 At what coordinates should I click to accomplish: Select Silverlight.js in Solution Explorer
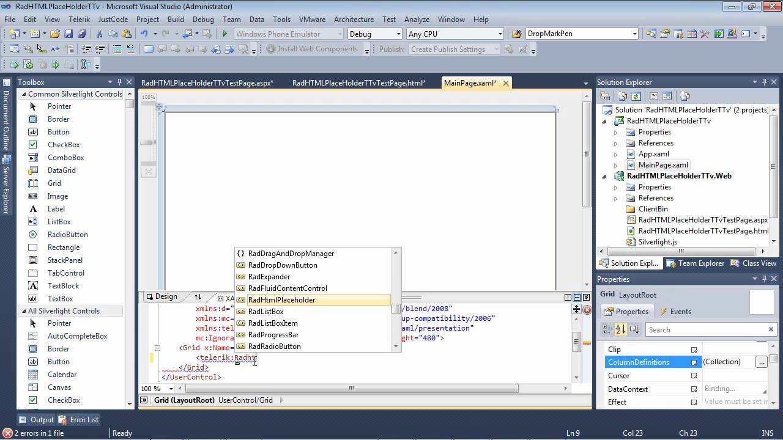tap(658, 242)
